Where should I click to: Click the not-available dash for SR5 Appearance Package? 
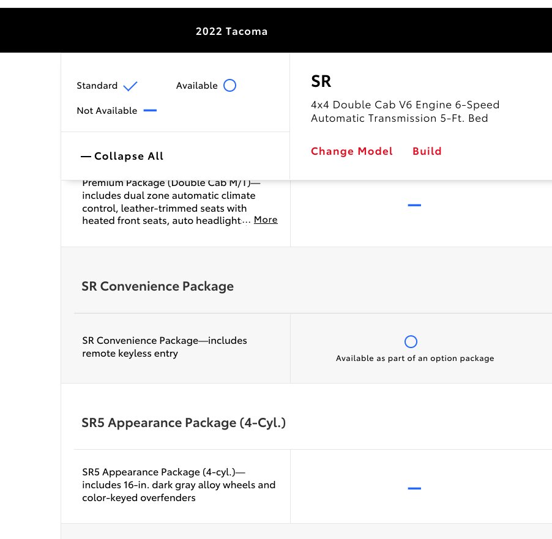tap(414, 488)
